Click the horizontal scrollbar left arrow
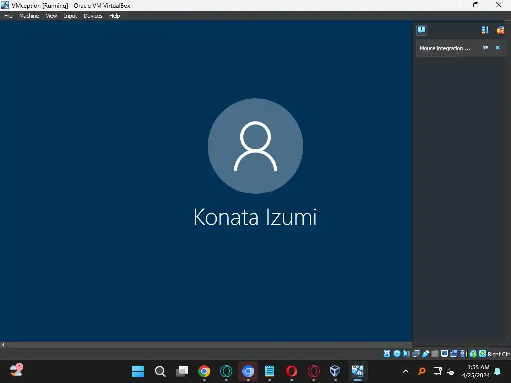 coord(3,345)
